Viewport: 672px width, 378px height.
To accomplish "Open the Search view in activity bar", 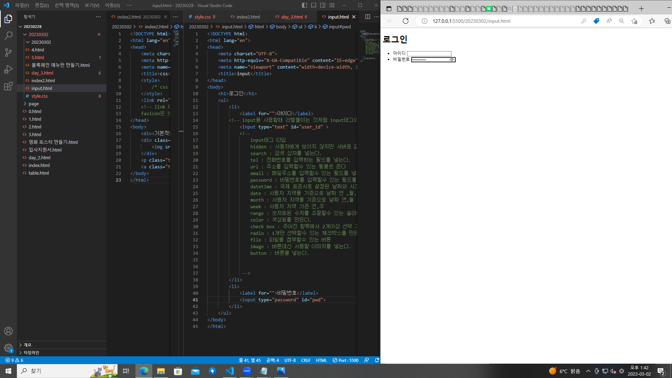I will pos(8,36).
